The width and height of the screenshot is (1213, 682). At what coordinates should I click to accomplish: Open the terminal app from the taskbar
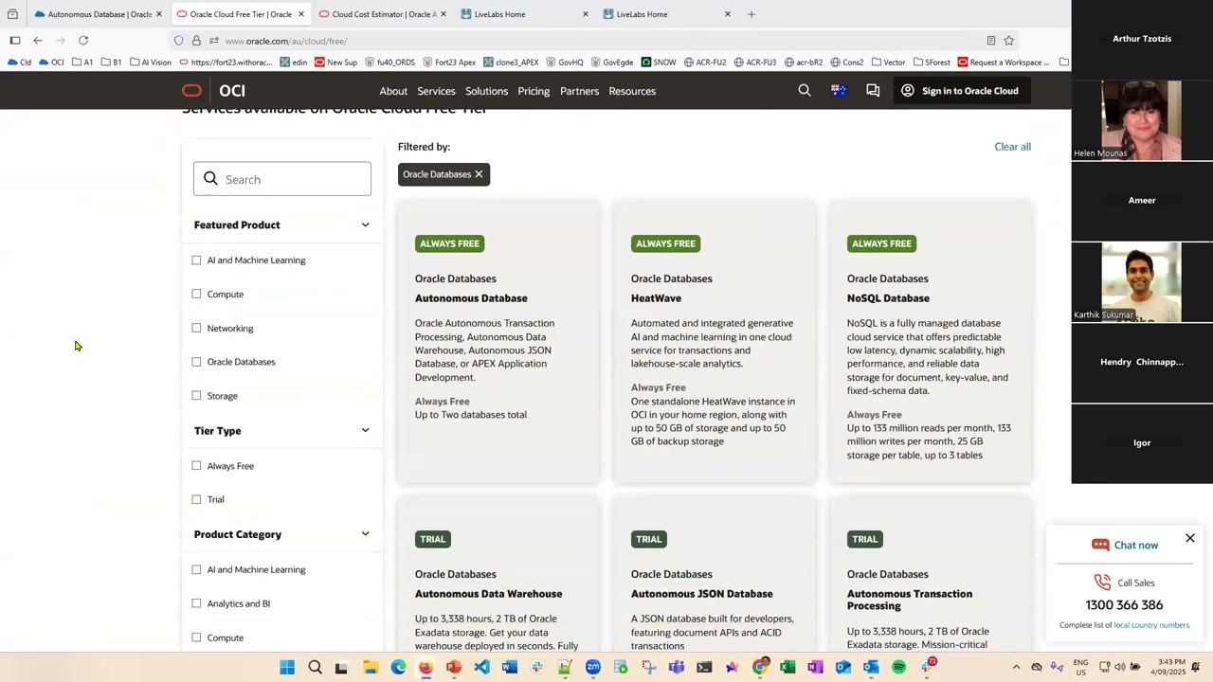pos(704,668)
